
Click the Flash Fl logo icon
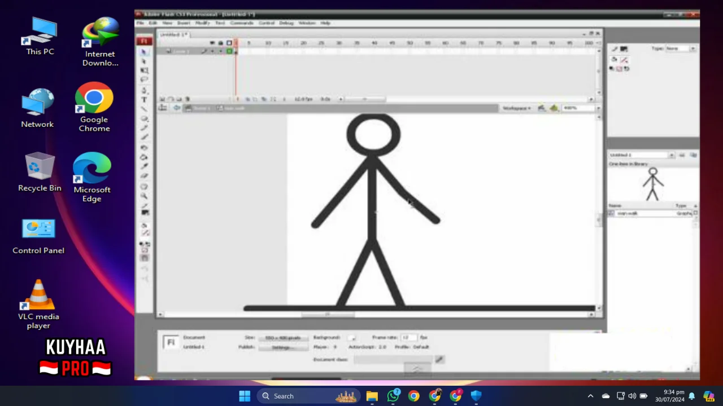(144, 41)
